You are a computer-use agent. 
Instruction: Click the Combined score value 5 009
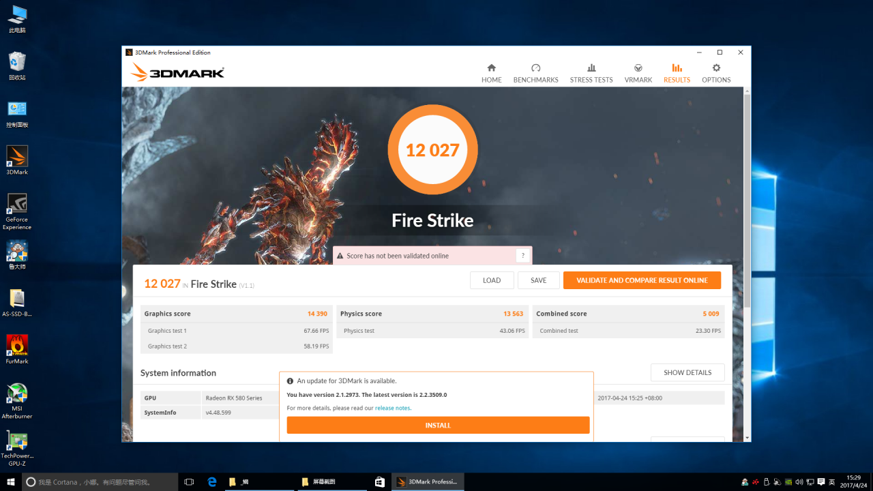pos(711,314)
